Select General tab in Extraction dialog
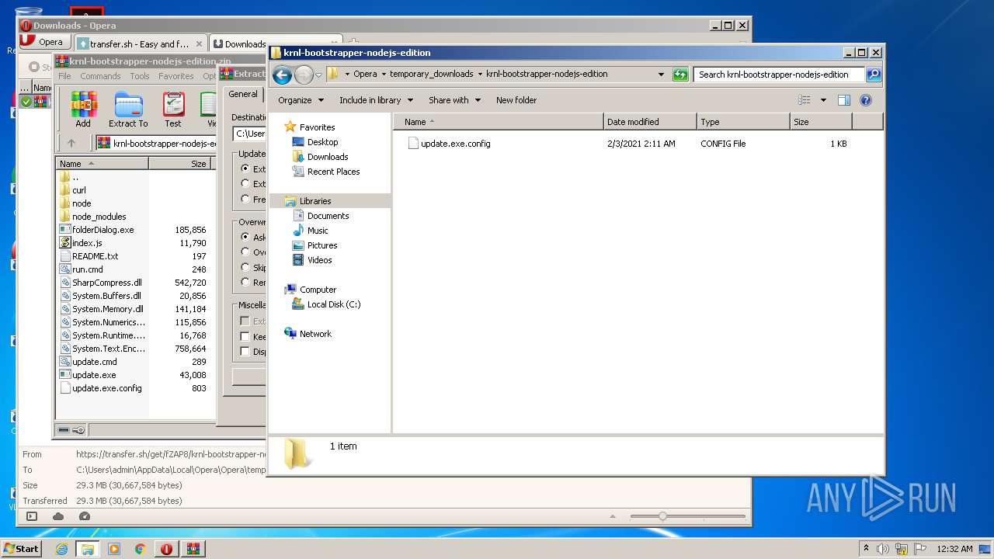The width and height of the screenshot is (994, 559). [x=243, y=94]
